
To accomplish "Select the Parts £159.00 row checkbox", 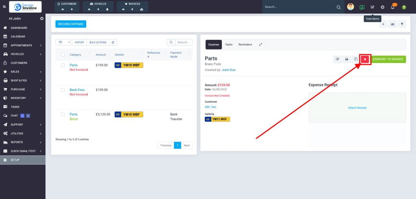I will coord(63,65).
